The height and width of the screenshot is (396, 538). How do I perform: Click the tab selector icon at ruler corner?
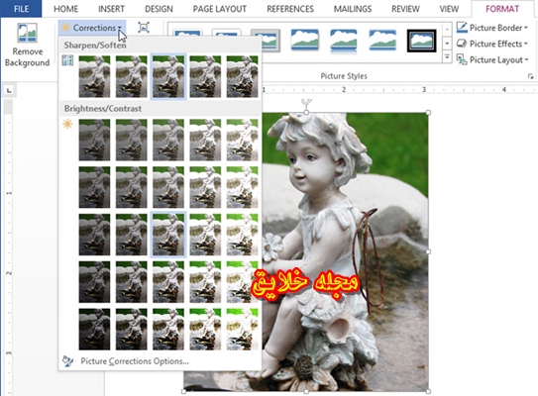(x=9, y=90)
